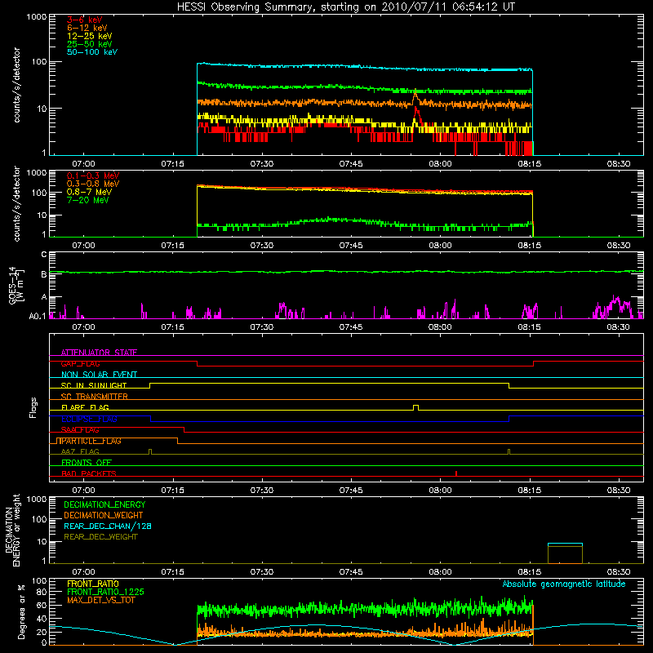Click the NON_SOLAR_EVENT flag label

(x=99, y=375)
